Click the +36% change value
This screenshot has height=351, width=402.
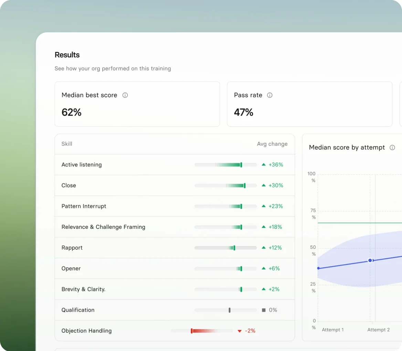coord(276,164)
